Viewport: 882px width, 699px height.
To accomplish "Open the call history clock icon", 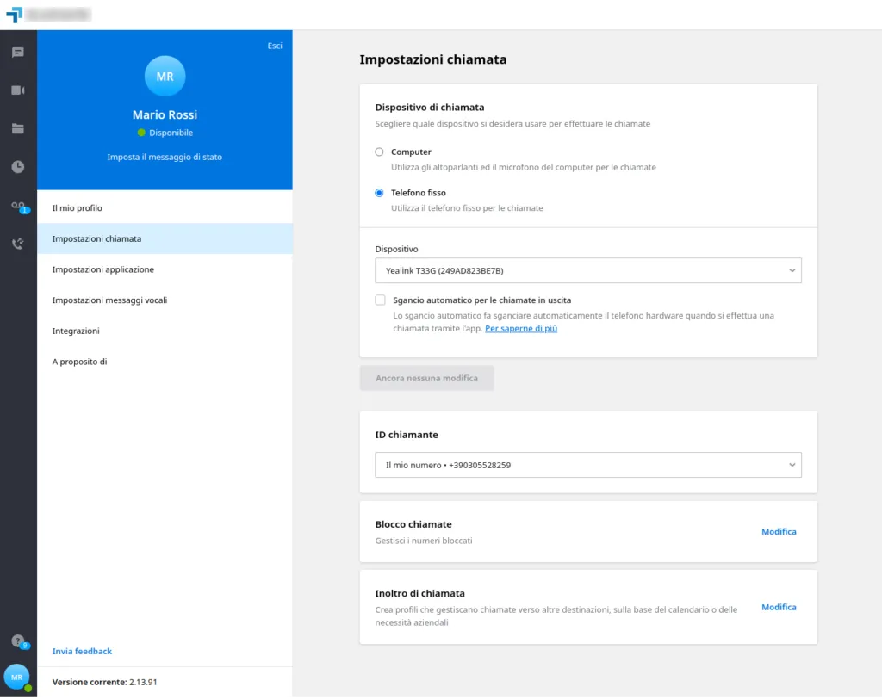I will coord(18,167).
